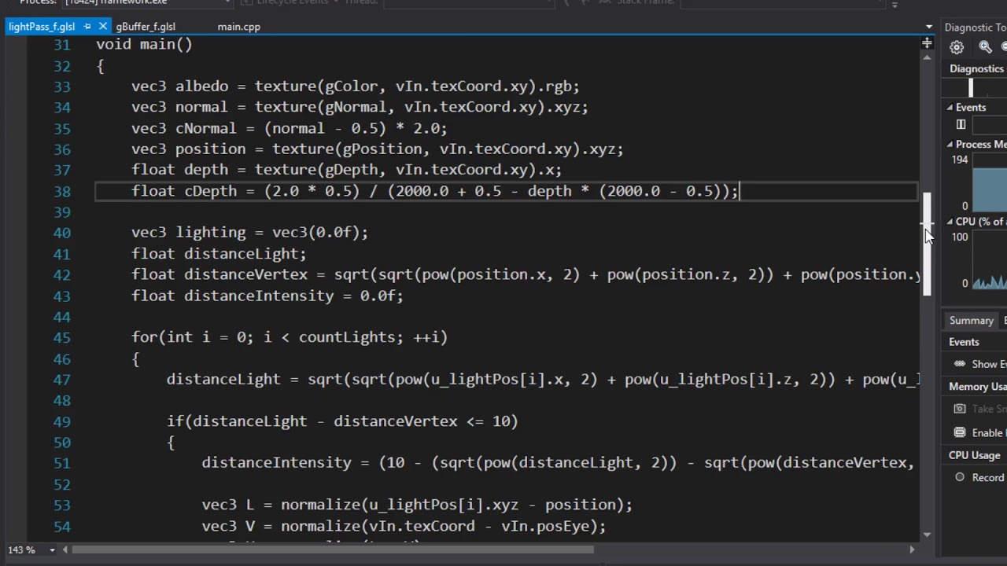Click the editor split window handle icon
This screenshot has width=1007, height=566.
[x=927, y=44]
